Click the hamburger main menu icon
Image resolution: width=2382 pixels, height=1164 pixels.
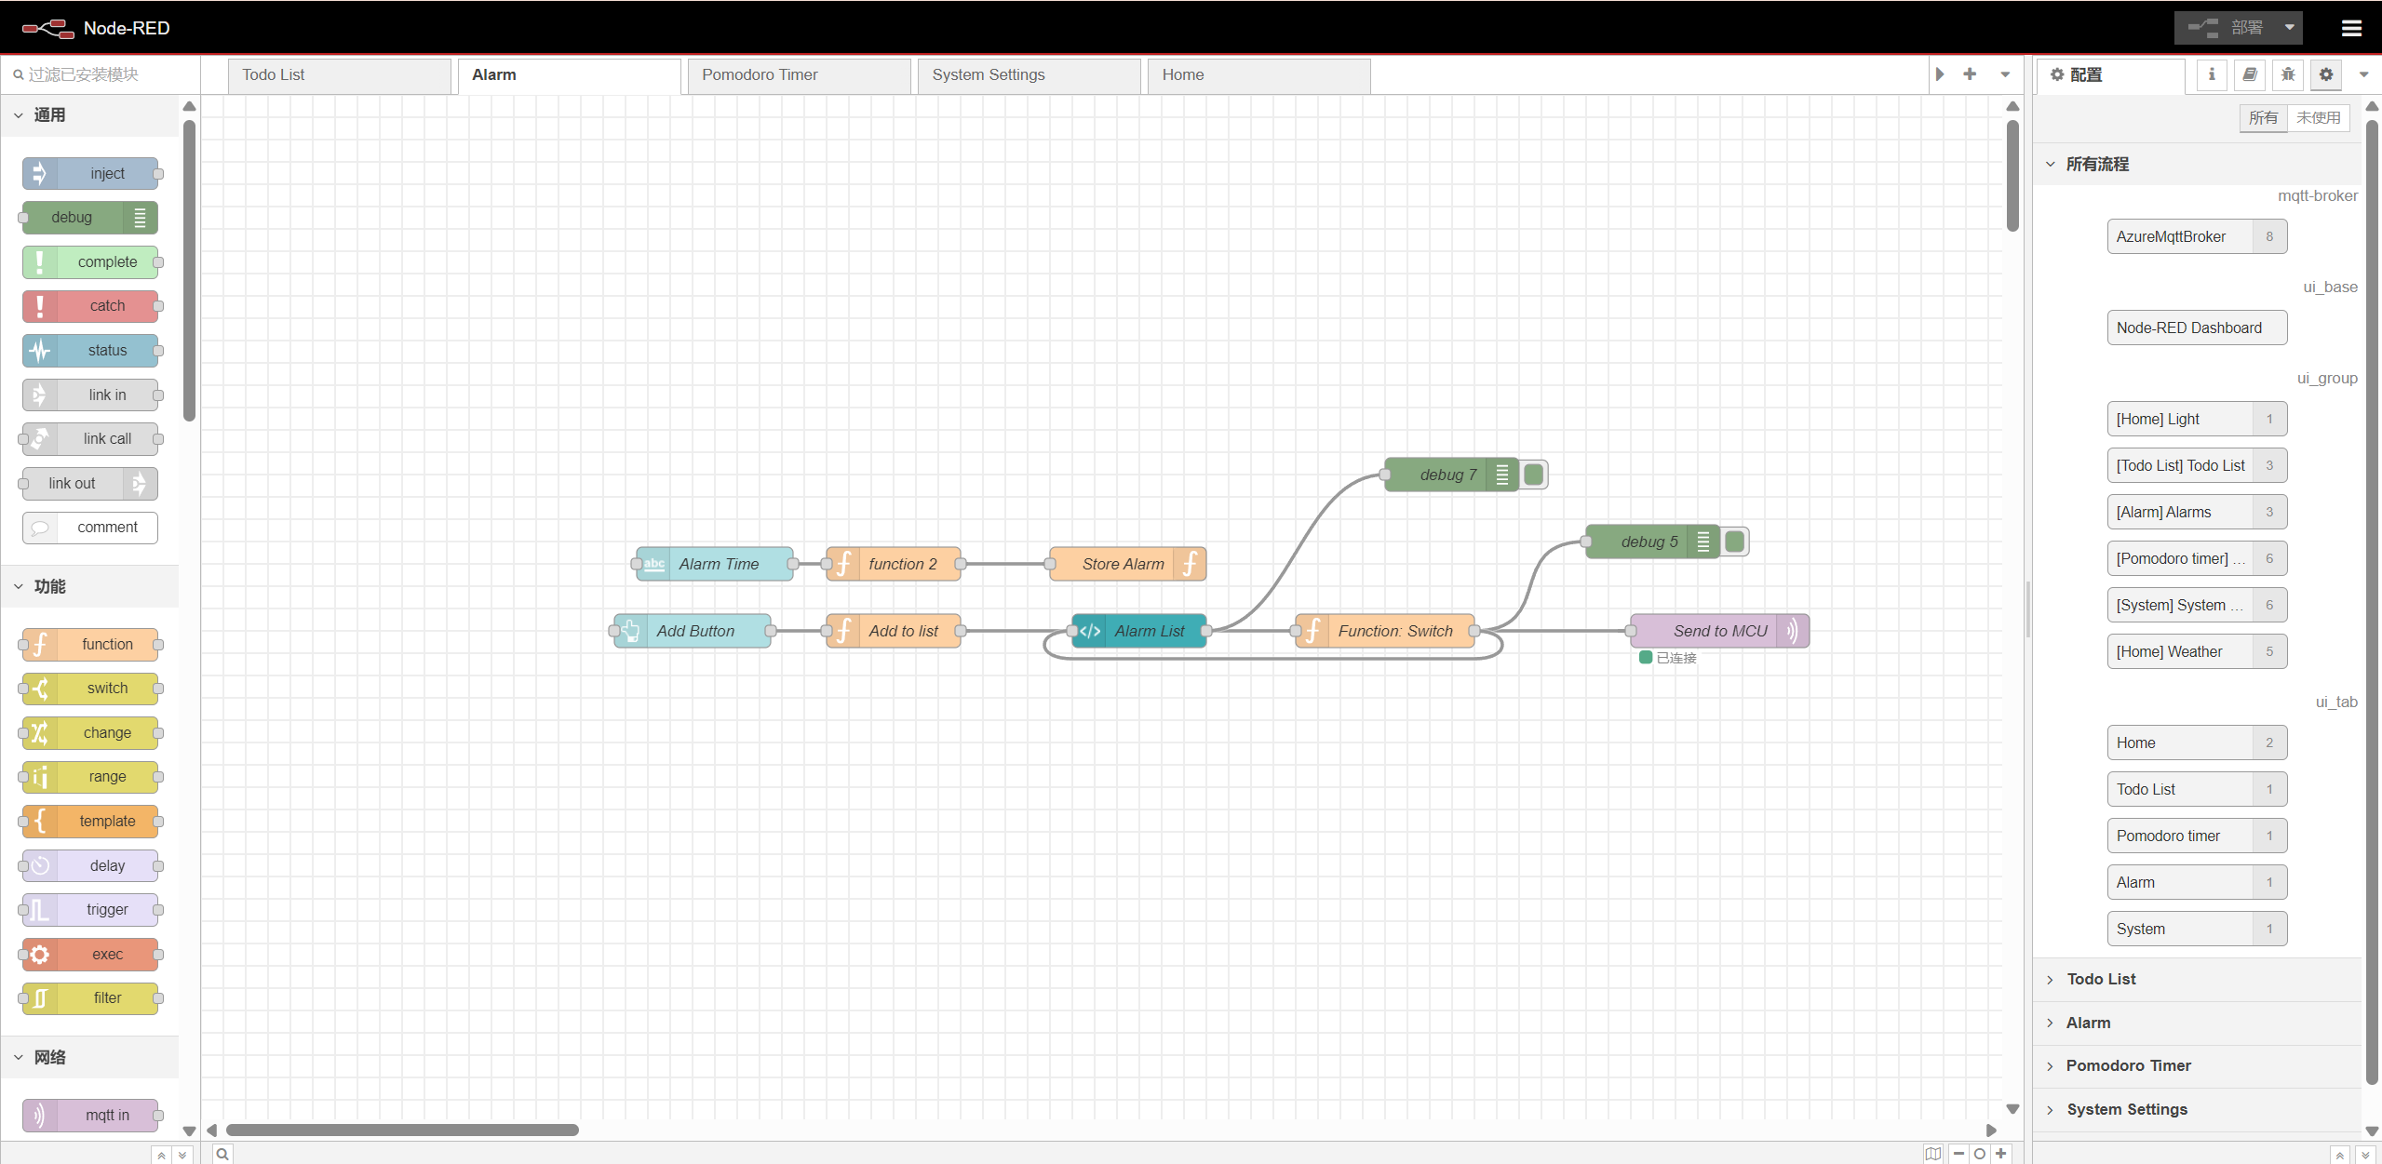2351,28
